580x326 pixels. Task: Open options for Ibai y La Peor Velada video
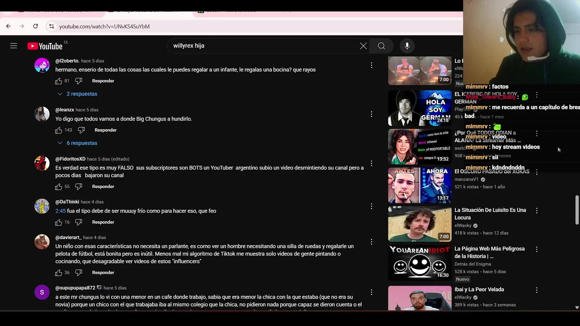(536, 290)
